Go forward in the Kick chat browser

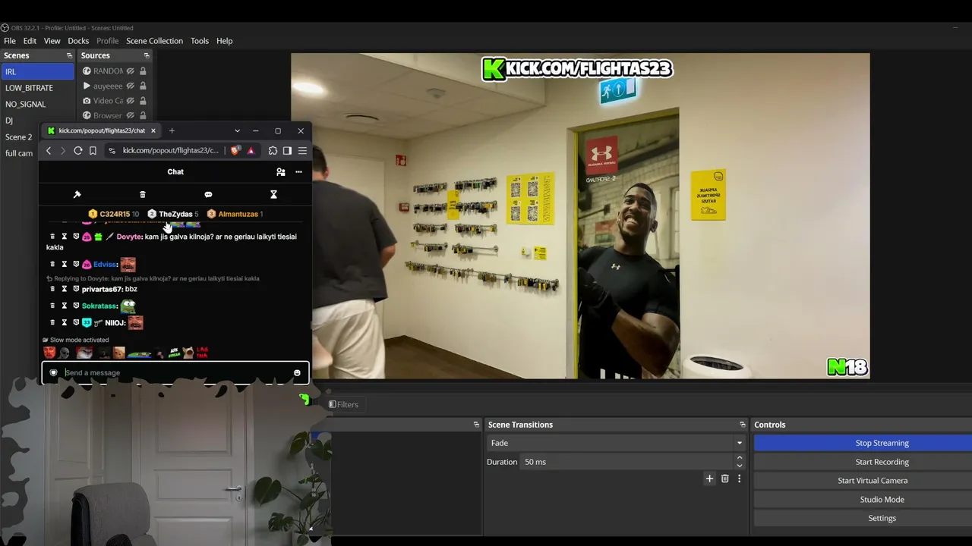63,151
